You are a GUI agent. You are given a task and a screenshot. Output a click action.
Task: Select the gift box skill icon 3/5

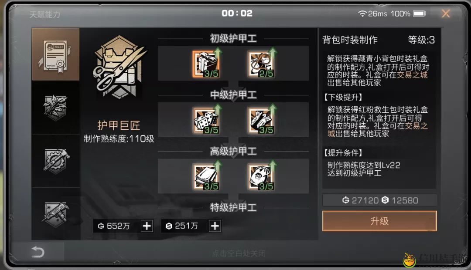(206, 64)
